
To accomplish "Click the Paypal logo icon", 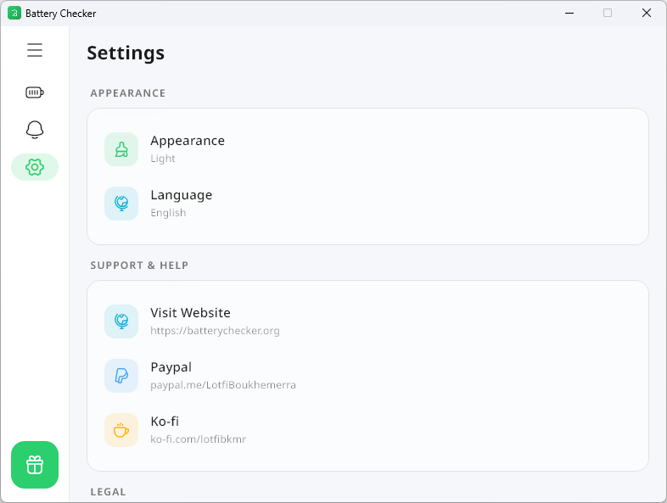I will (x=121, y=376).
